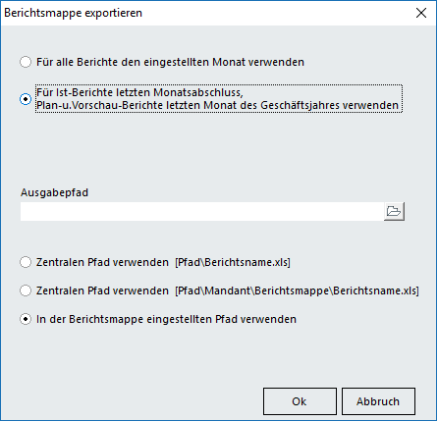Close the Berichtsmappe exportieren dialog
The height and width of the screenshot is (422, 438).
pos(421,13)
